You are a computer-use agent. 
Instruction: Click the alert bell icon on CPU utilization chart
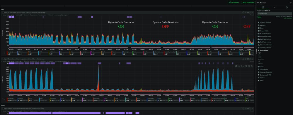[243, 12]
